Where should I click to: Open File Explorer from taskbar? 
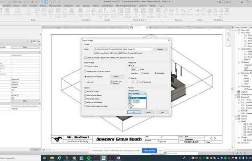(x=52, y=158)
